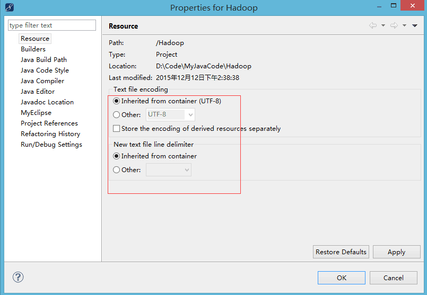The height and width of the screenshot is (295, 427).
Task: Click the Apply button
Action: click(x=397, y=252)
